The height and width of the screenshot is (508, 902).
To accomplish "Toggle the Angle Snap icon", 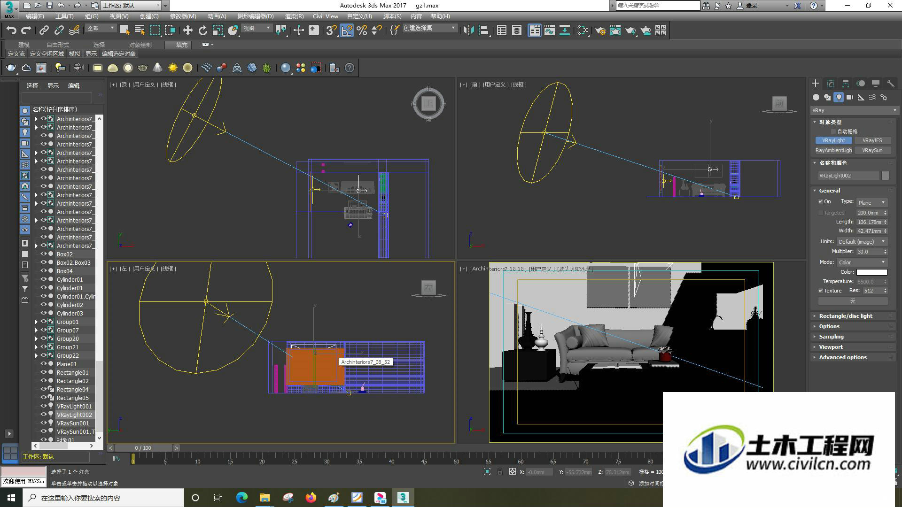I will pyautogui.click(x=347, y=31).
